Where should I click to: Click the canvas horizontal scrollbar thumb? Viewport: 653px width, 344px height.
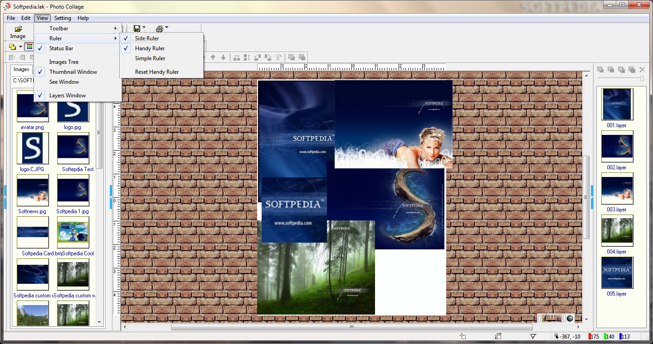click(x=352, y=327)
